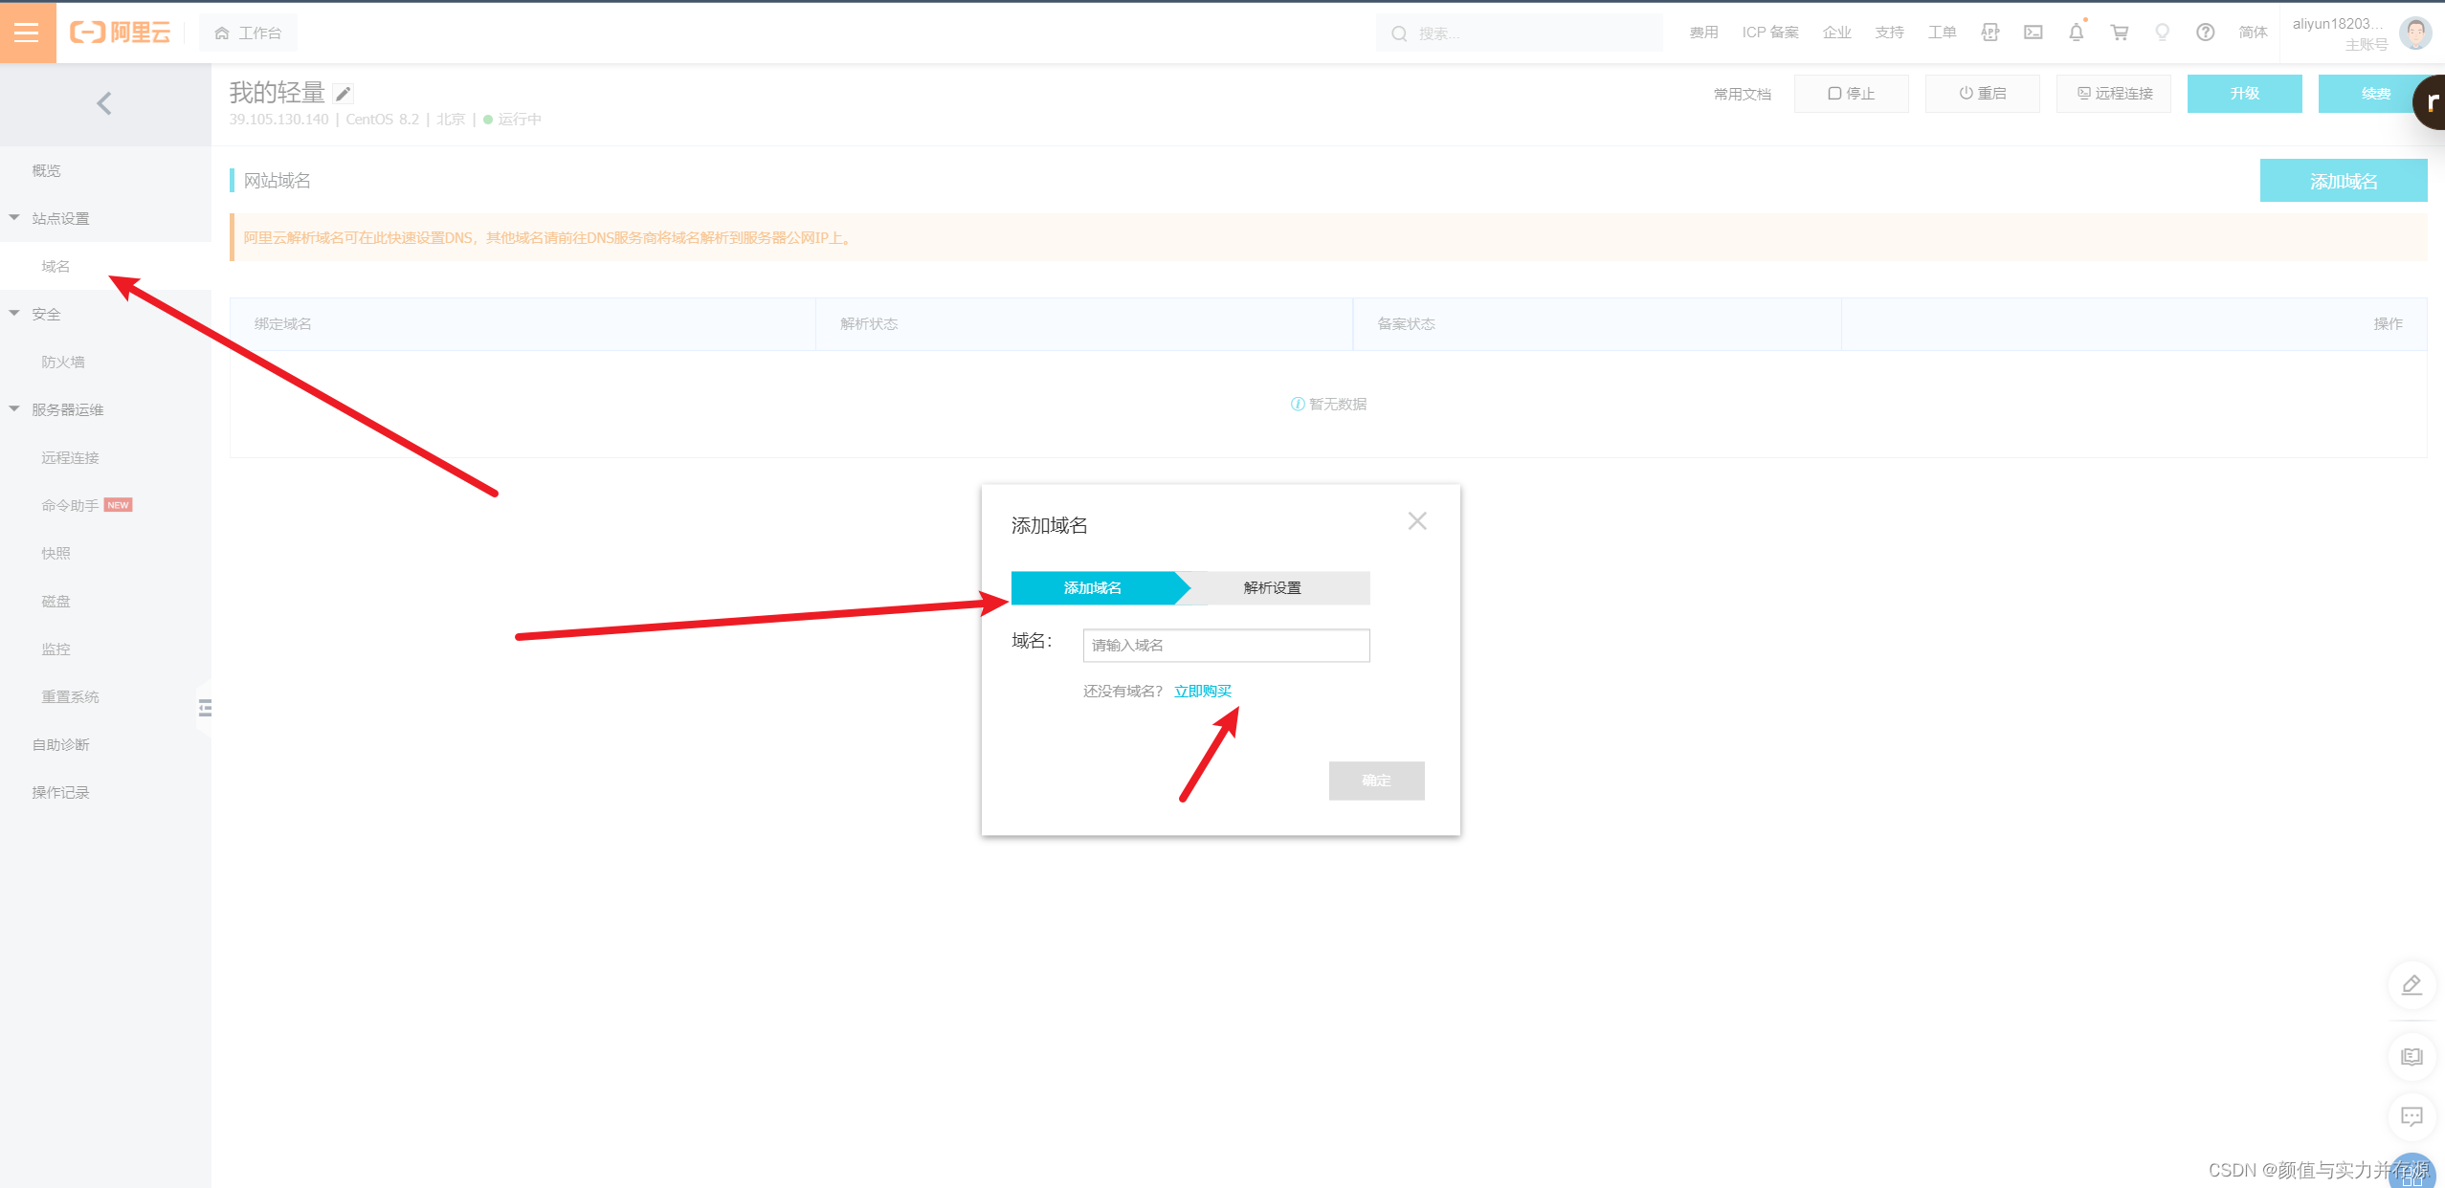Open the notification bell icon
The image size is (2445, 1188).
pos(2076,33)
